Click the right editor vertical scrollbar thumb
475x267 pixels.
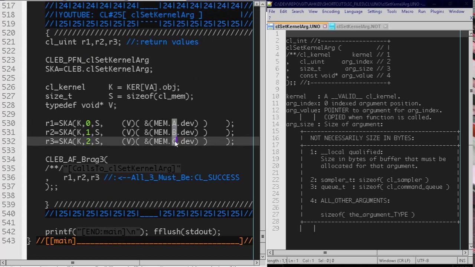click(471, 91)
